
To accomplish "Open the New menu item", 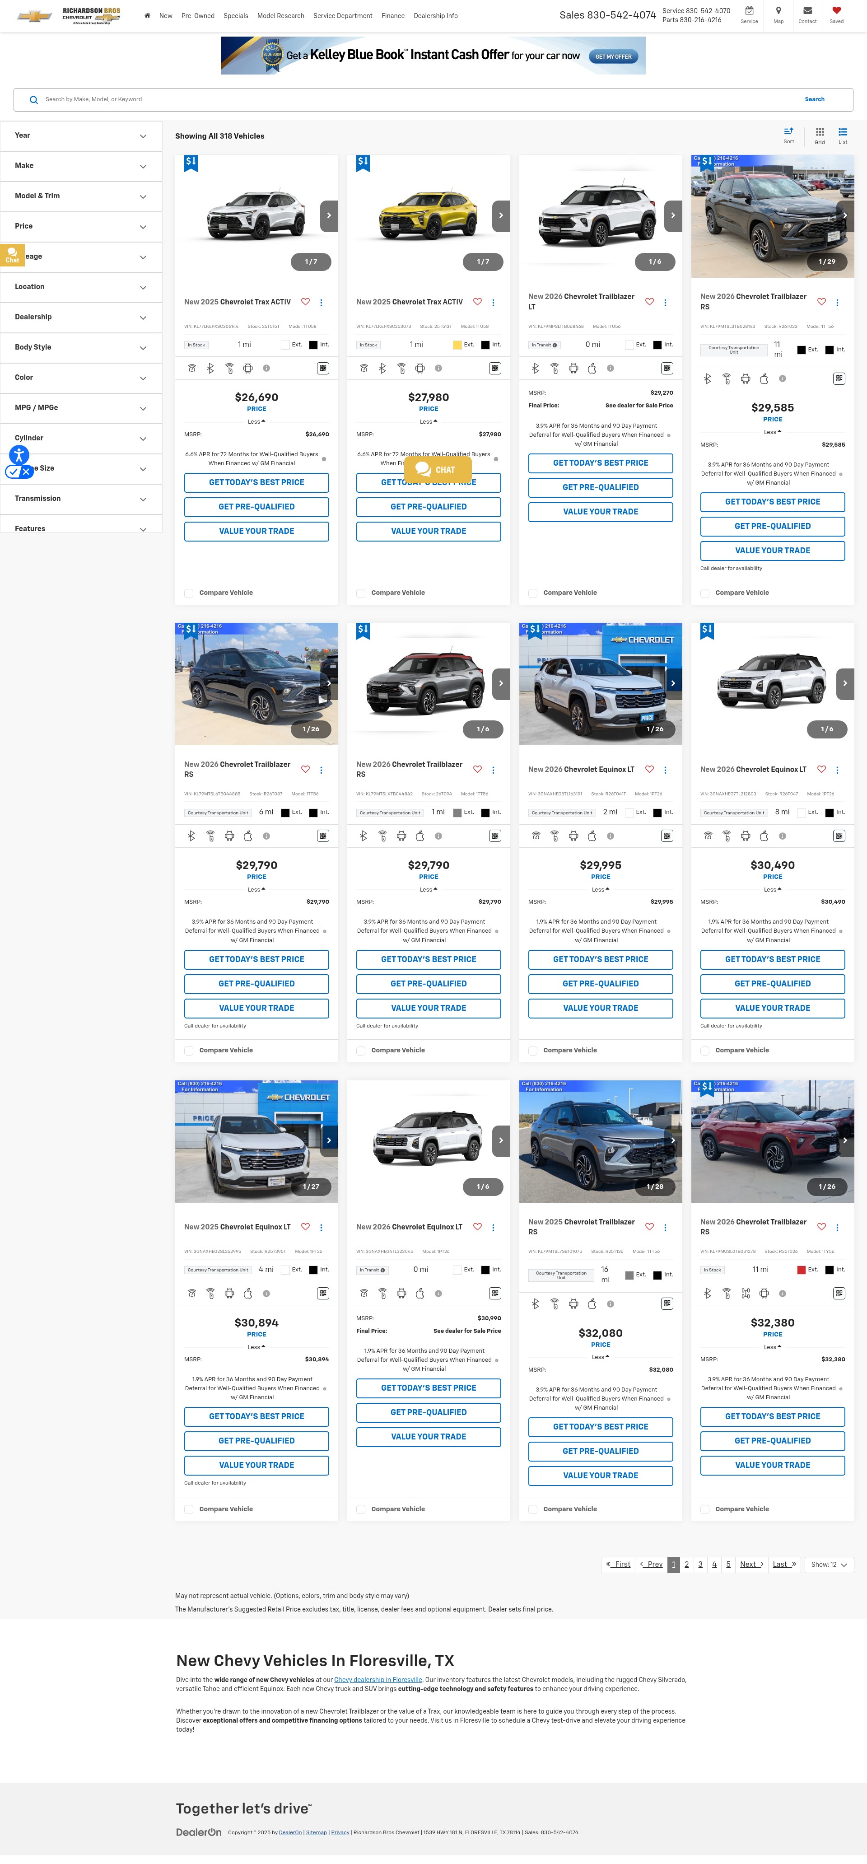I will 166,16.
